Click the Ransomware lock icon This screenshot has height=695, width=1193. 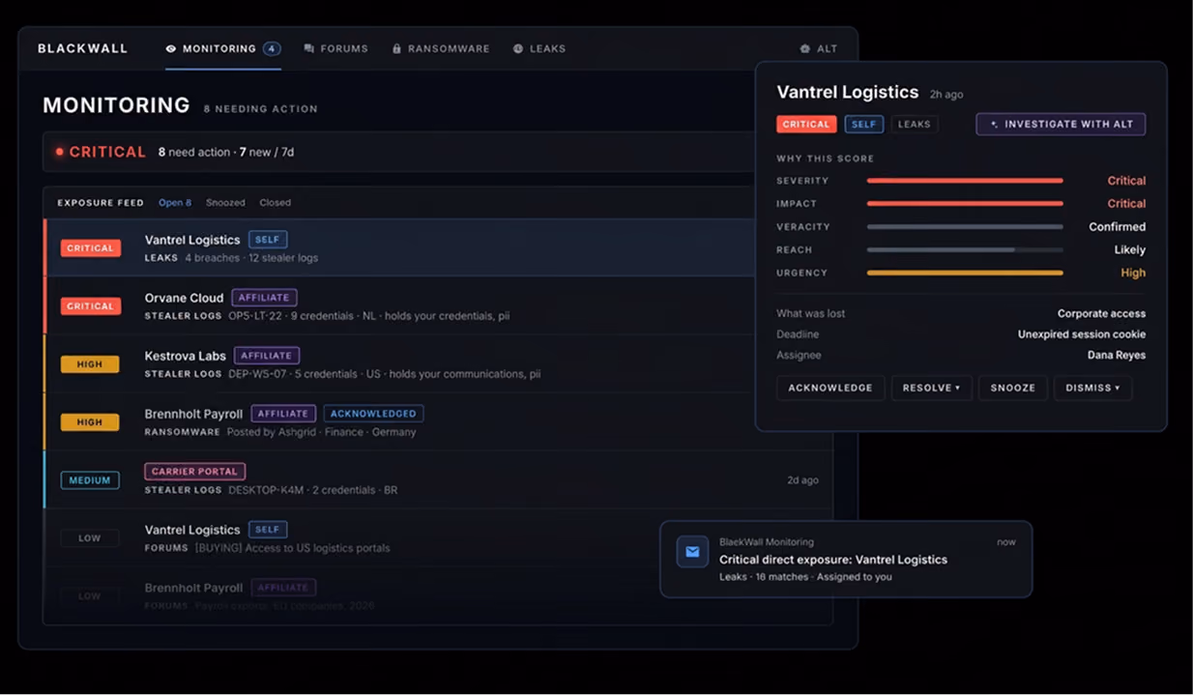(x=396, y=48)
